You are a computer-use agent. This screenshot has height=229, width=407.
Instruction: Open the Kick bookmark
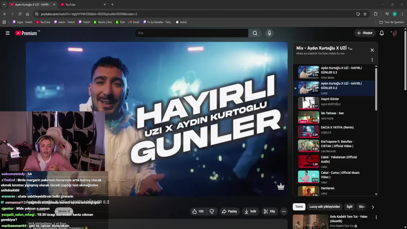point(120,22)
